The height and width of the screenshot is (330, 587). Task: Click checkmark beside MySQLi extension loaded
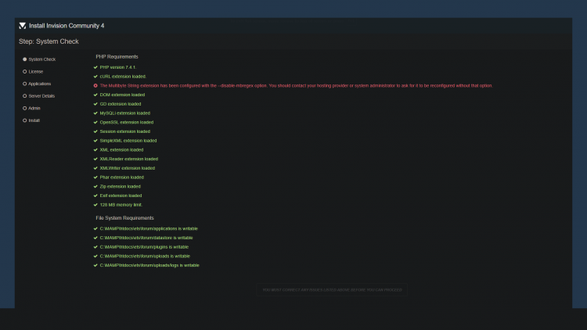click(95, 113)
